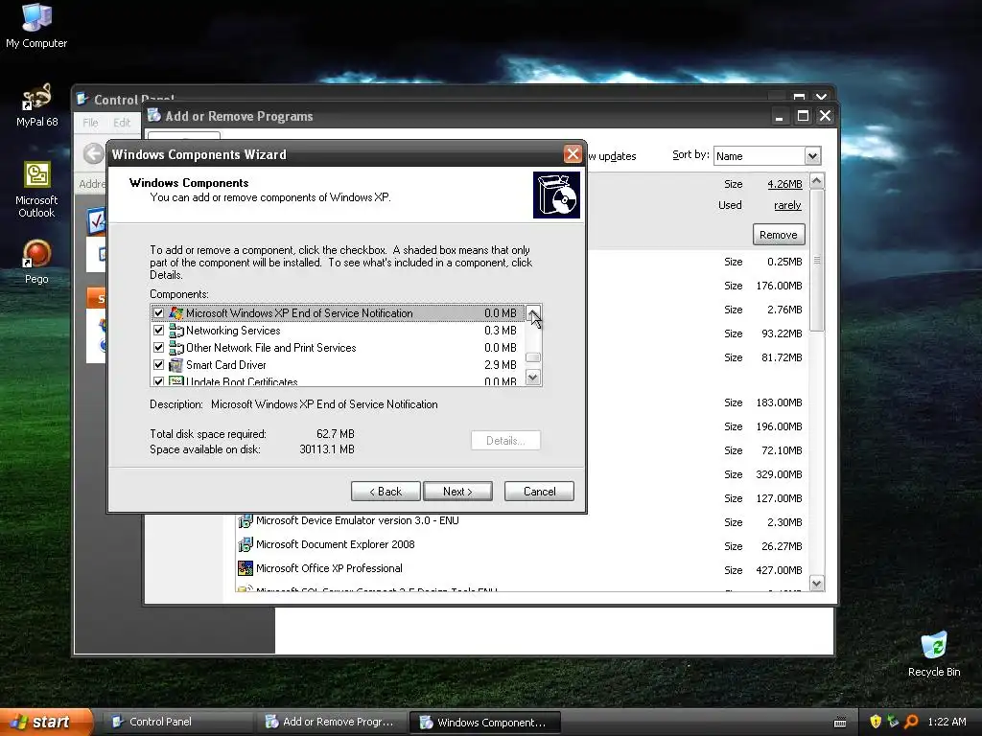Click the 4.26MB size link
Screen dimensions: 982x736
click(784, 184)
